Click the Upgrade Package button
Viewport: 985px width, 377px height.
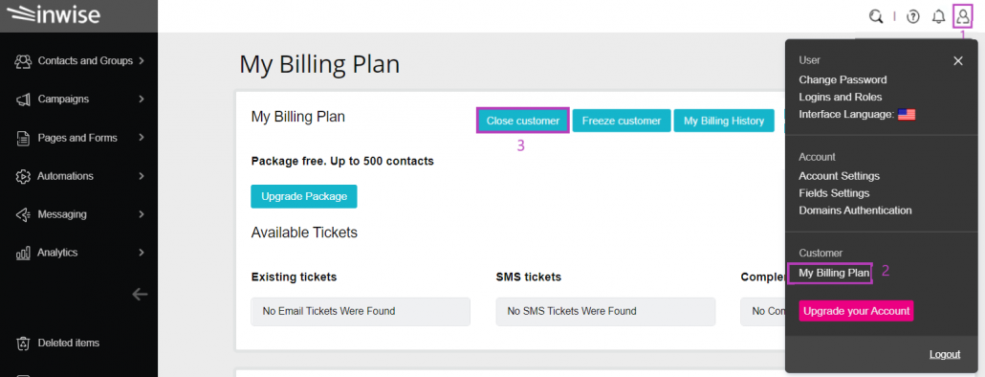pos(304,196)
